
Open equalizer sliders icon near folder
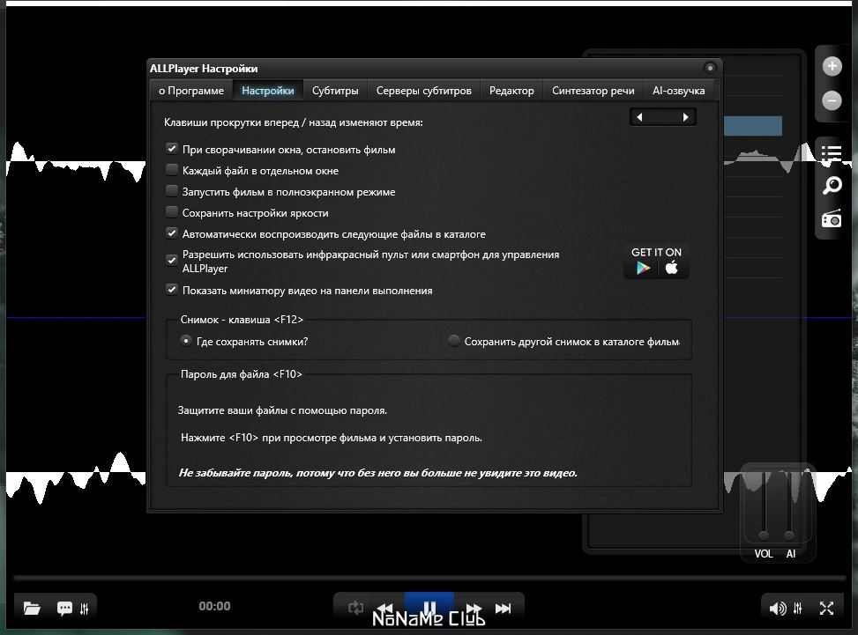tap(85, 609)
